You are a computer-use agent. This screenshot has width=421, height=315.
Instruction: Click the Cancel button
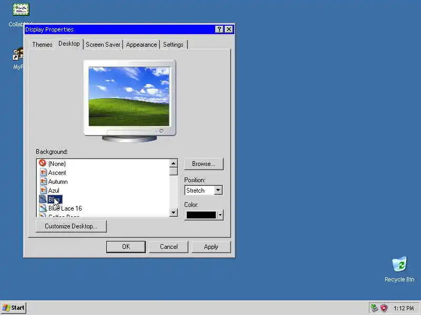click(x=168, y=247)
